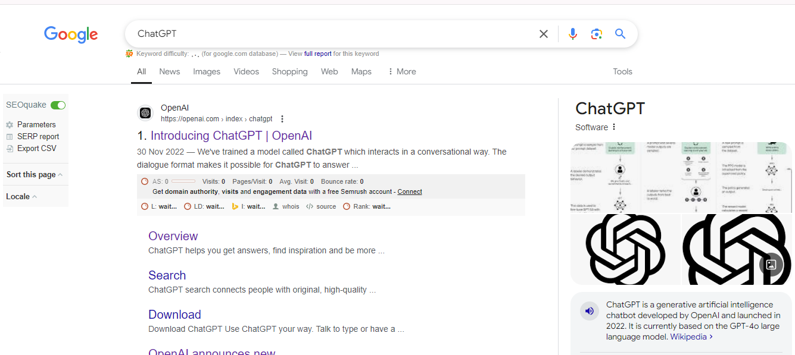Viewport: 795px width, 355px height.
Task: Open three-dot menu next to Software label
Action: [x=614, y=127]
